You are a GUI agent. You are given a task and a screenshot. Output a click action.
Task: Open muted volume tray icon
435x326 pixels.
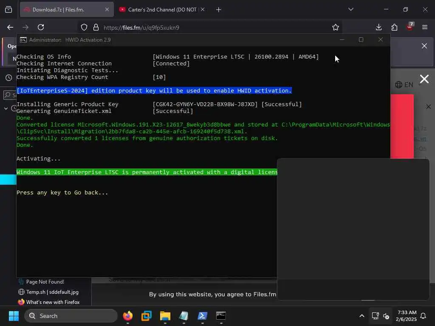[x=386, y=316]
